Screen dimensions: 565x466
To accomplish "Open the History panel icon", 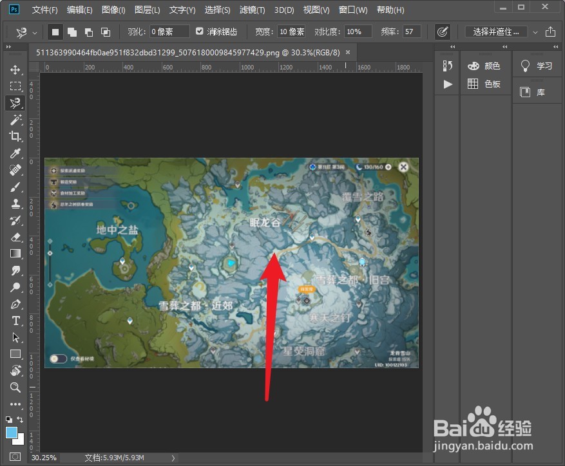I will click(447, 66).
